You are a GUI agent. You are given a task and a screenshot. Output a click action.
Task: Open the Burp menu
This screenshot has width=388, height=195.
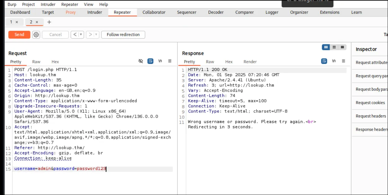pyautogui.click(x=12, y=4)
